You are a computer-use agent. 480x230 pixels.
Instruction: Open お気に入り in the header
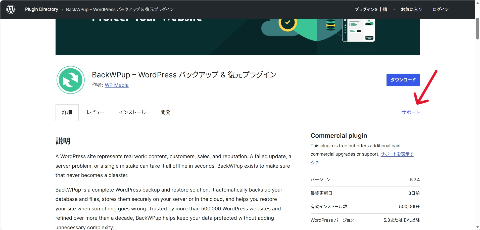[x=411, y=9]
